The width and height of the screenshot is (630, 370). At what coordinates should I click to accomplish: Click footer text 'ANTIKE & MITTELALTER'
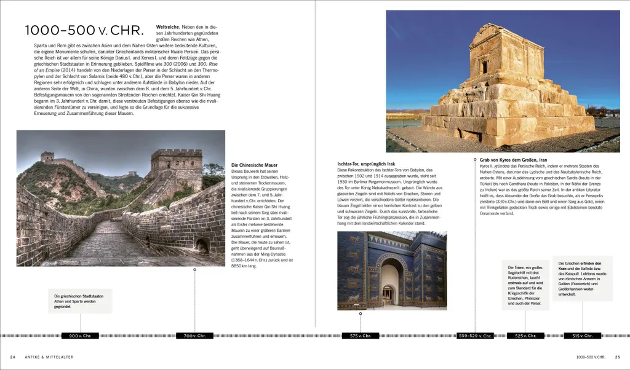coord(49,356)
